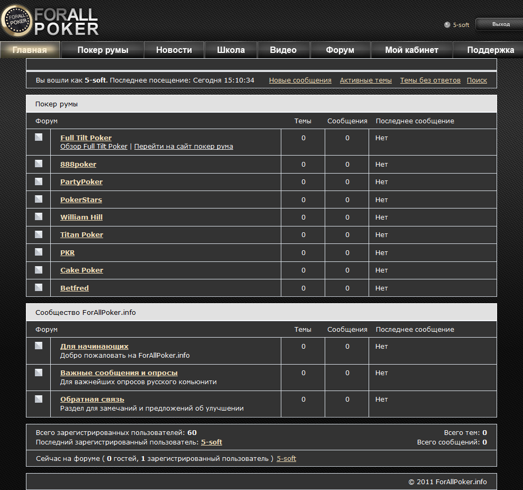Click the Cake Poker forum status icon

pos(39,270)
